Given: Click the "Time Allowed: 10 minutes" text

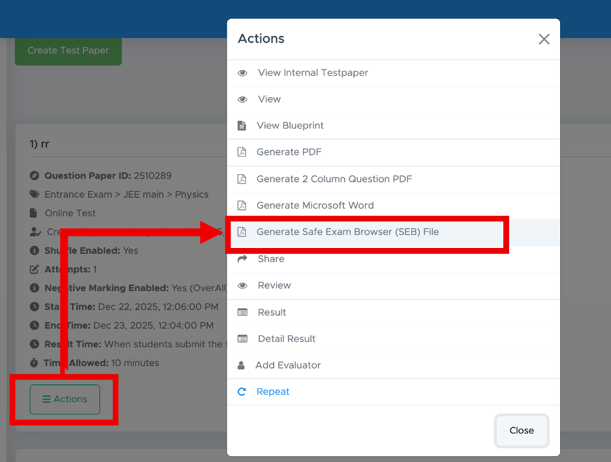Looking at the screenshot, I should click(x=101, y=363).
